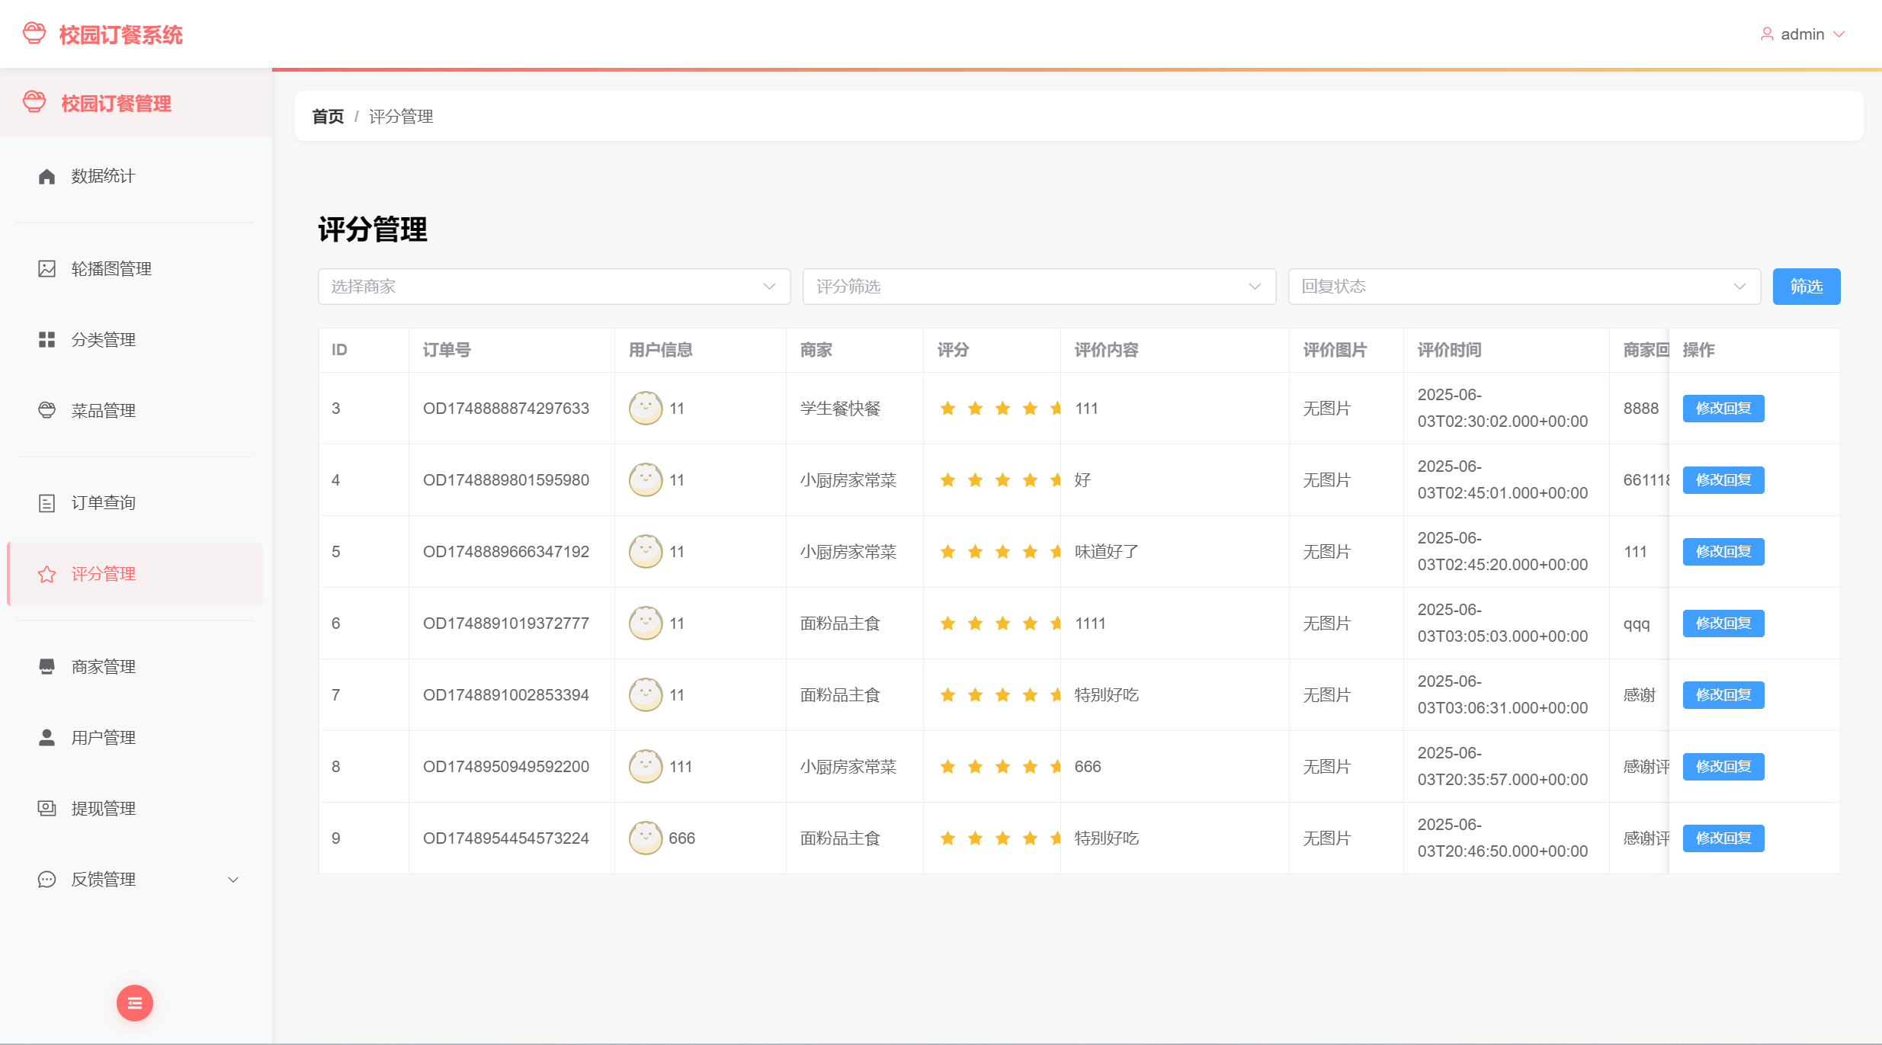Click the person icon beside 用户管理
Screen dimensions: 1882x1045
coord(46,737)
